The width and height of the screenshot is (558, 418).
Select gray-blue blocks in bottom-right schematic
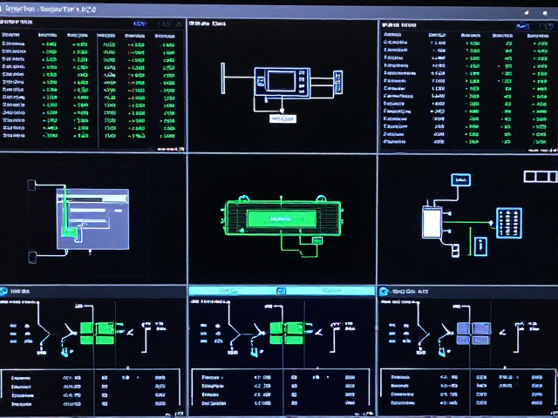point(473,333)
